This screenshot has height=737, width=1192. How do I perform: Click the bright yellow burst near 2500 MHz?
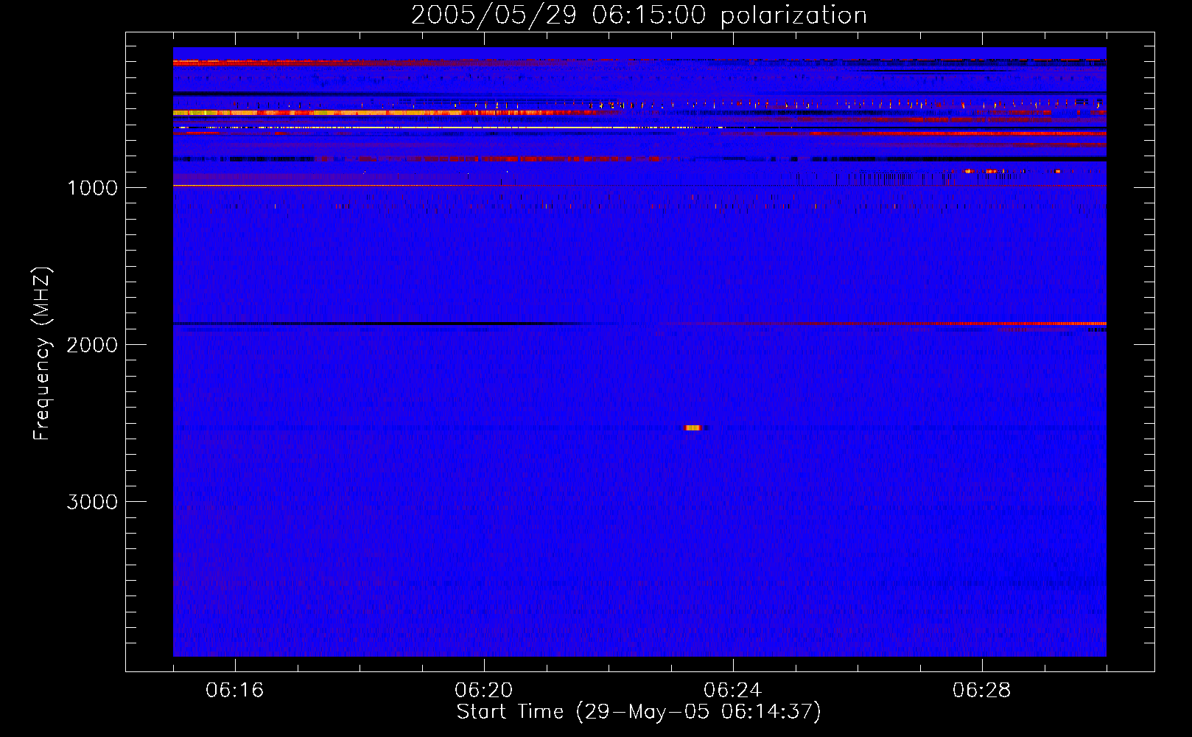pyautogui.click(x=693, y=427)
